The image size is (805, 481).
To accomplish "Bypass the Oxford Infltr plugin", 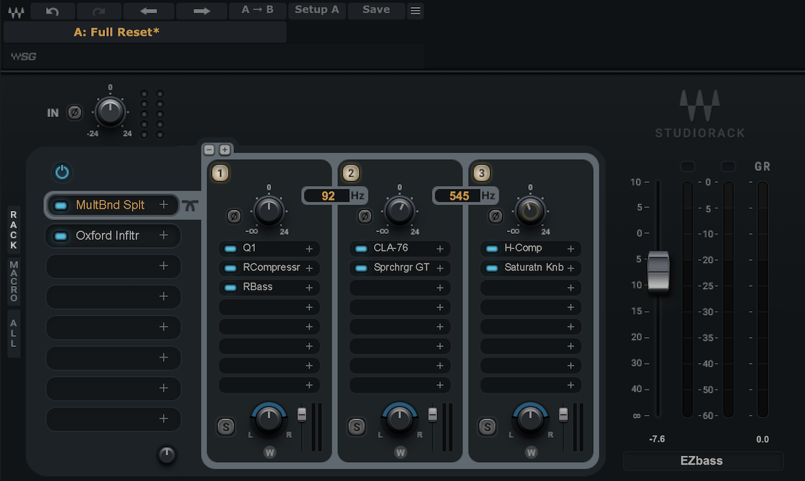I will (x=61, y=236).
